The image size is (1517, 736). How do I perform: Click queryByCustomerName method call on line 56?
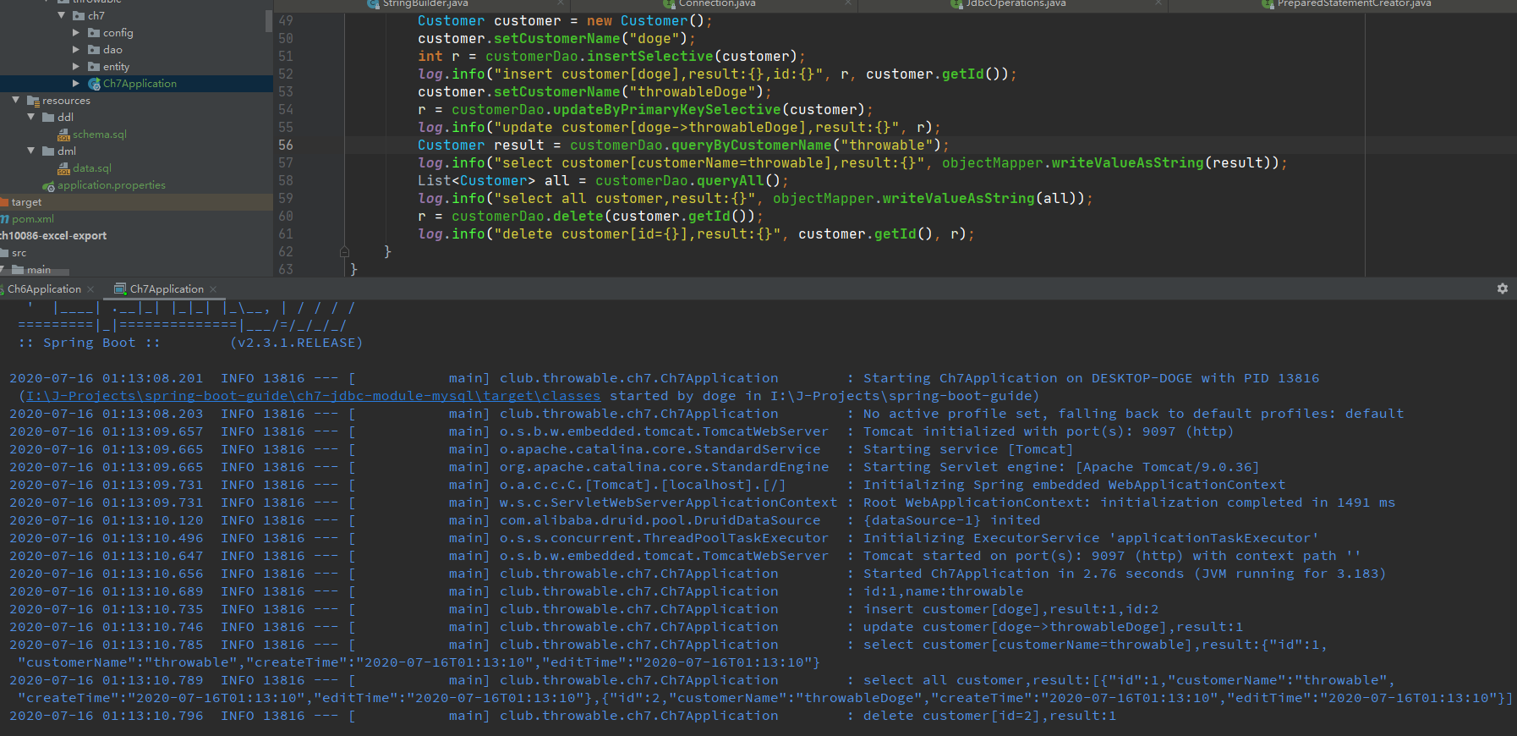click(x=752, y=146)
